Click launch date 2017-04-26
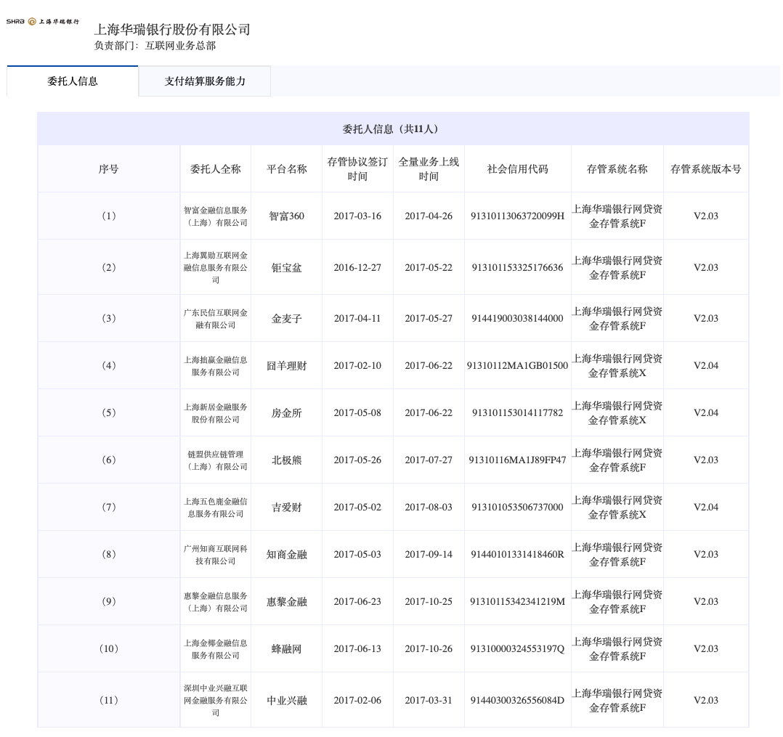 pyautogui.click(x=429, y=216)
